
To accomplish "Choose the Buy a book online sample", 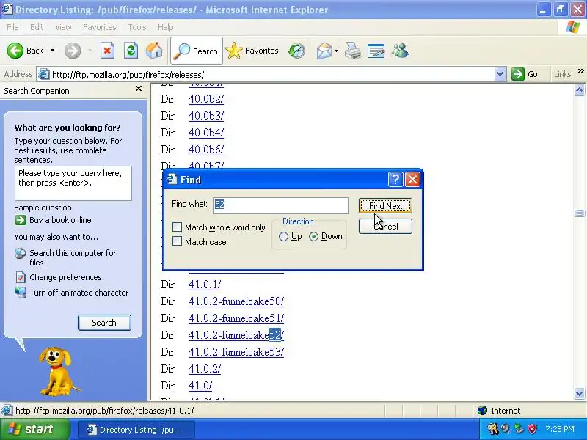I will pyautogui.click(x=60, y=220).
